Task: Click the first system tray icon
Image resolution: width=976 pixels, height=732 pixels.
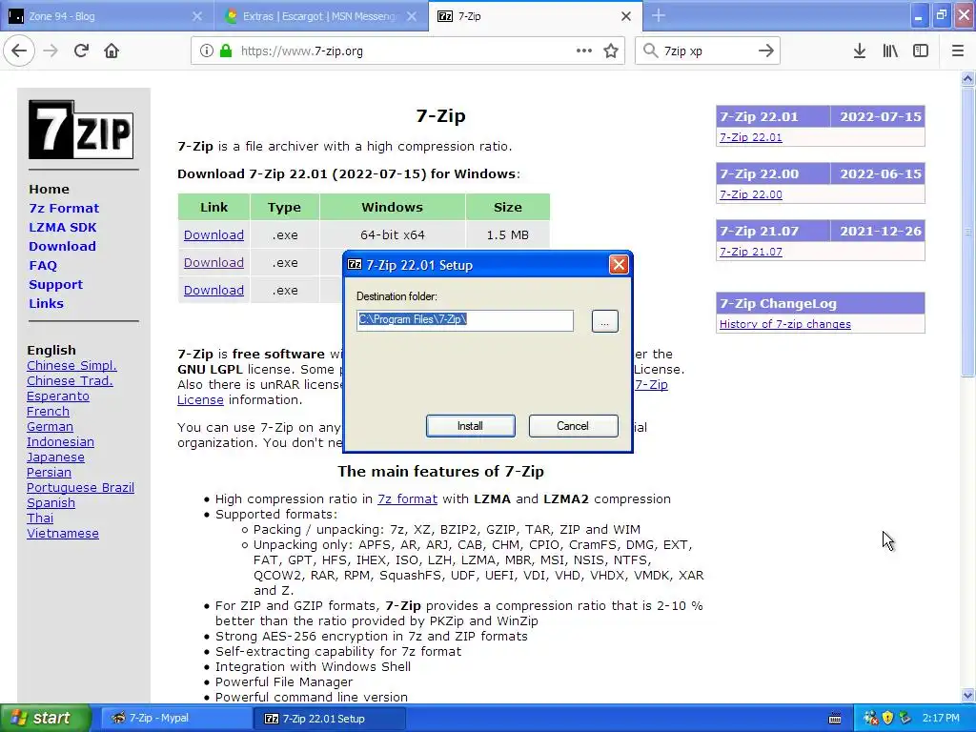Action: 870,718
